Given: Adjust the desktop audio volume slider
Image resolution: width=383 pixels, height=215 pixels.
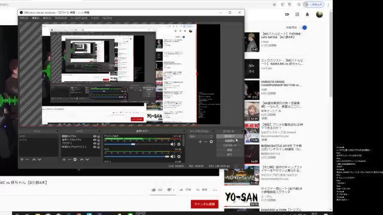Looking at the screenshot, I should click(x=133, y=145).
